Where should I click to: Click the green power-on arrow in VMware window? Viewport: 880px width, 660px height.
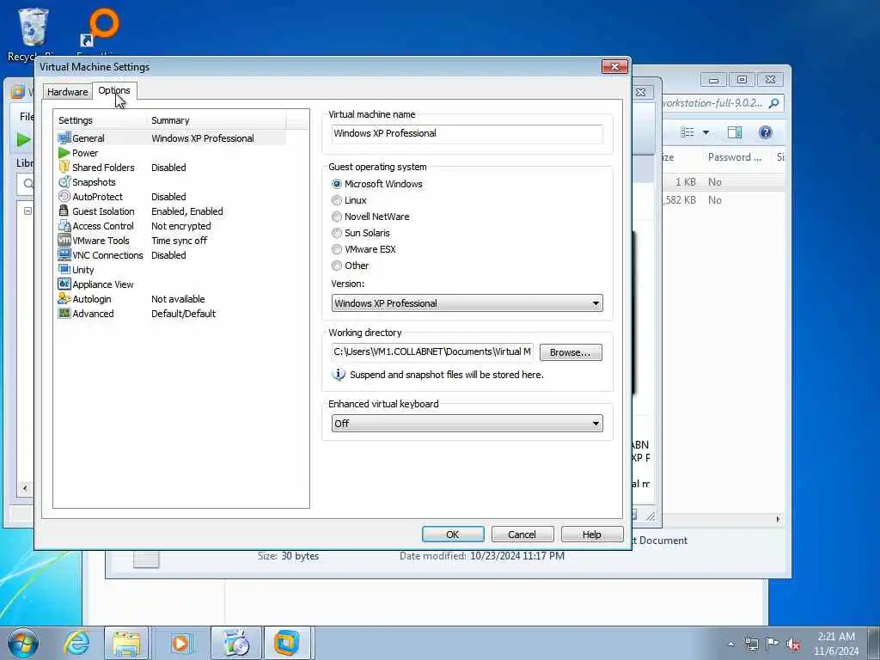(x=23, y=139)
